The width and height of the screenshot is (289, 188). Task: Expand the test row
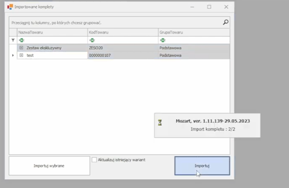pyautogui.click(x=21, y=55)
